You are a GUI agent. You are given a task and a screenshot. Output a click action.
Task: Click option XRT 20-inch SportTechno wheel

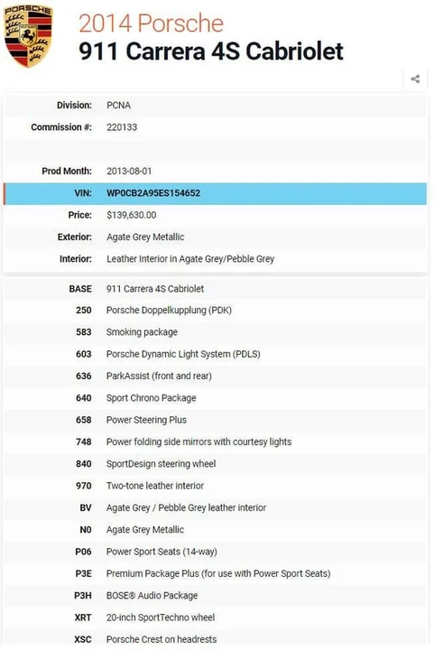click(216, 617)
